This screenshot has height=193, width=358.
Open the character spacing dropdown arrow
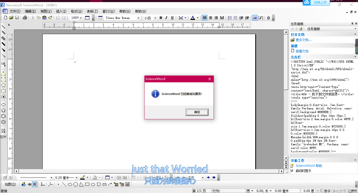tap(185, 18)
